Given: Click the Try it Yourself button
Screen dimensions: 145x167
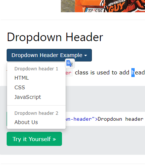Looking at the screenshot, I should [34, 139].
